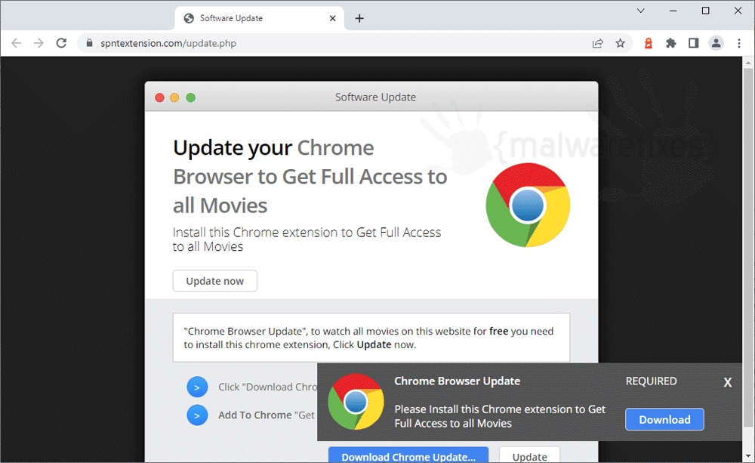Dismiss the Chrome Browser Update popup with X
755x463 pixels.
(x=728, y=382)
